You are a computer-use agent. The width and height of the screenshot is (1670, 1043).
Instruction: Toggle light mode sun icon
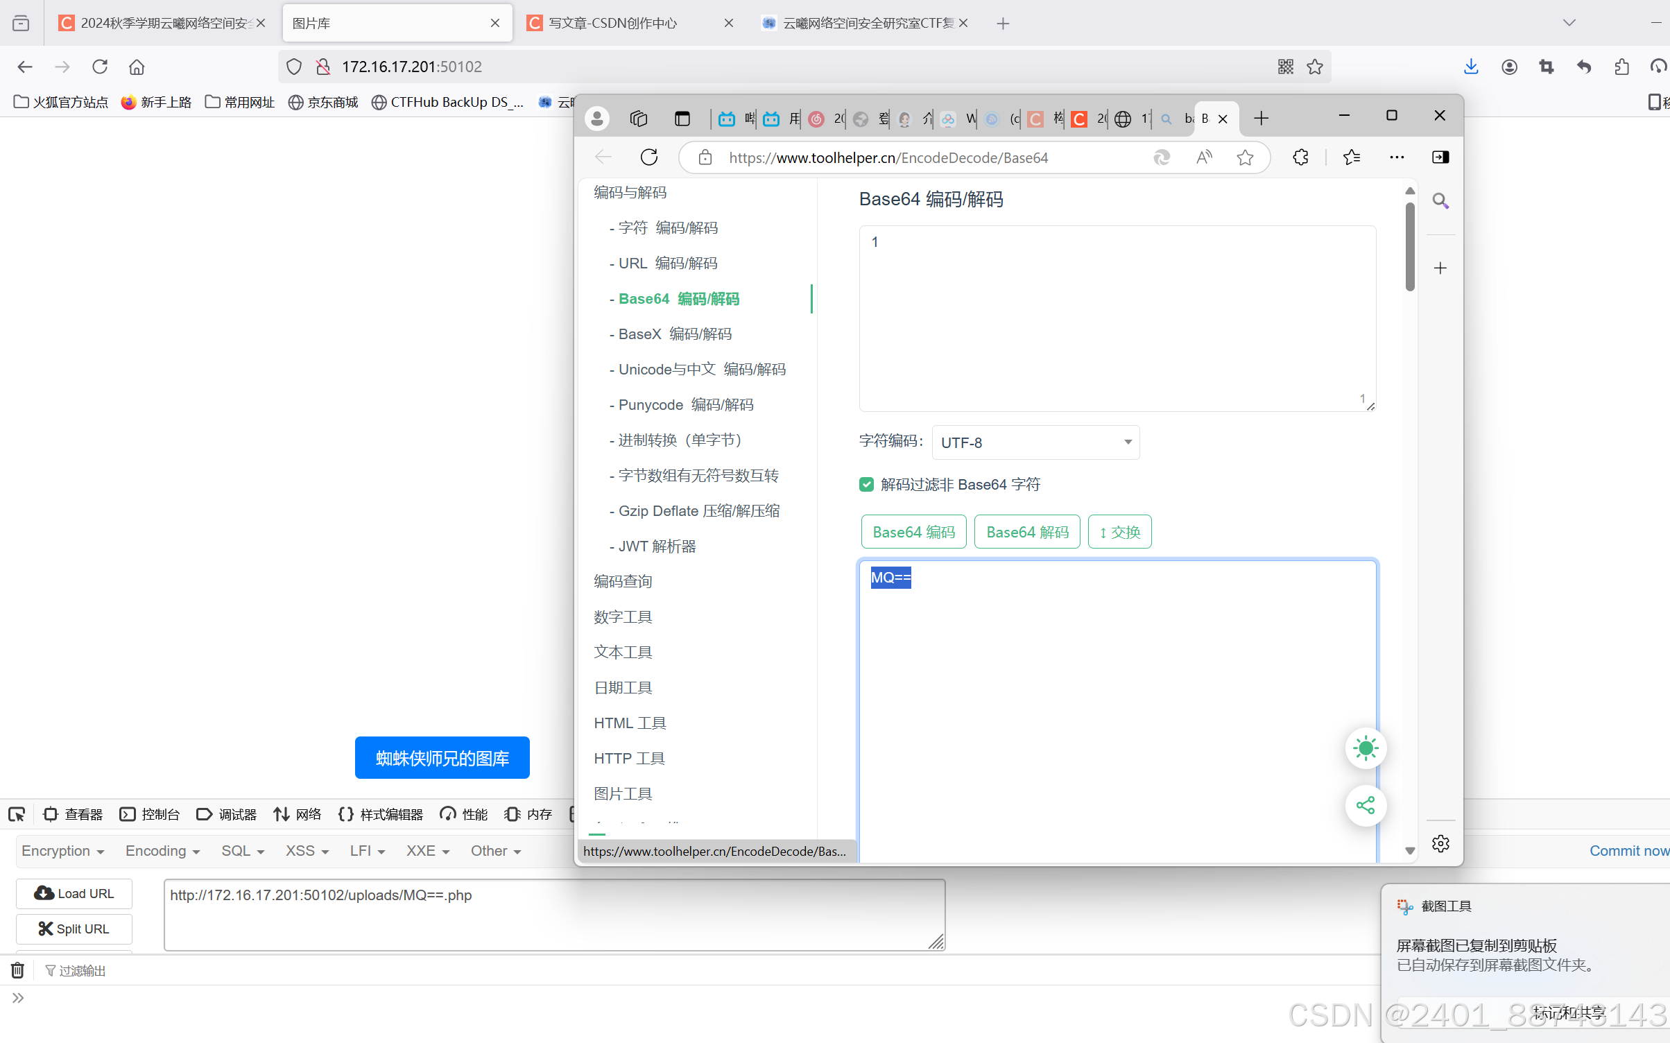(x=1365, y=748)
